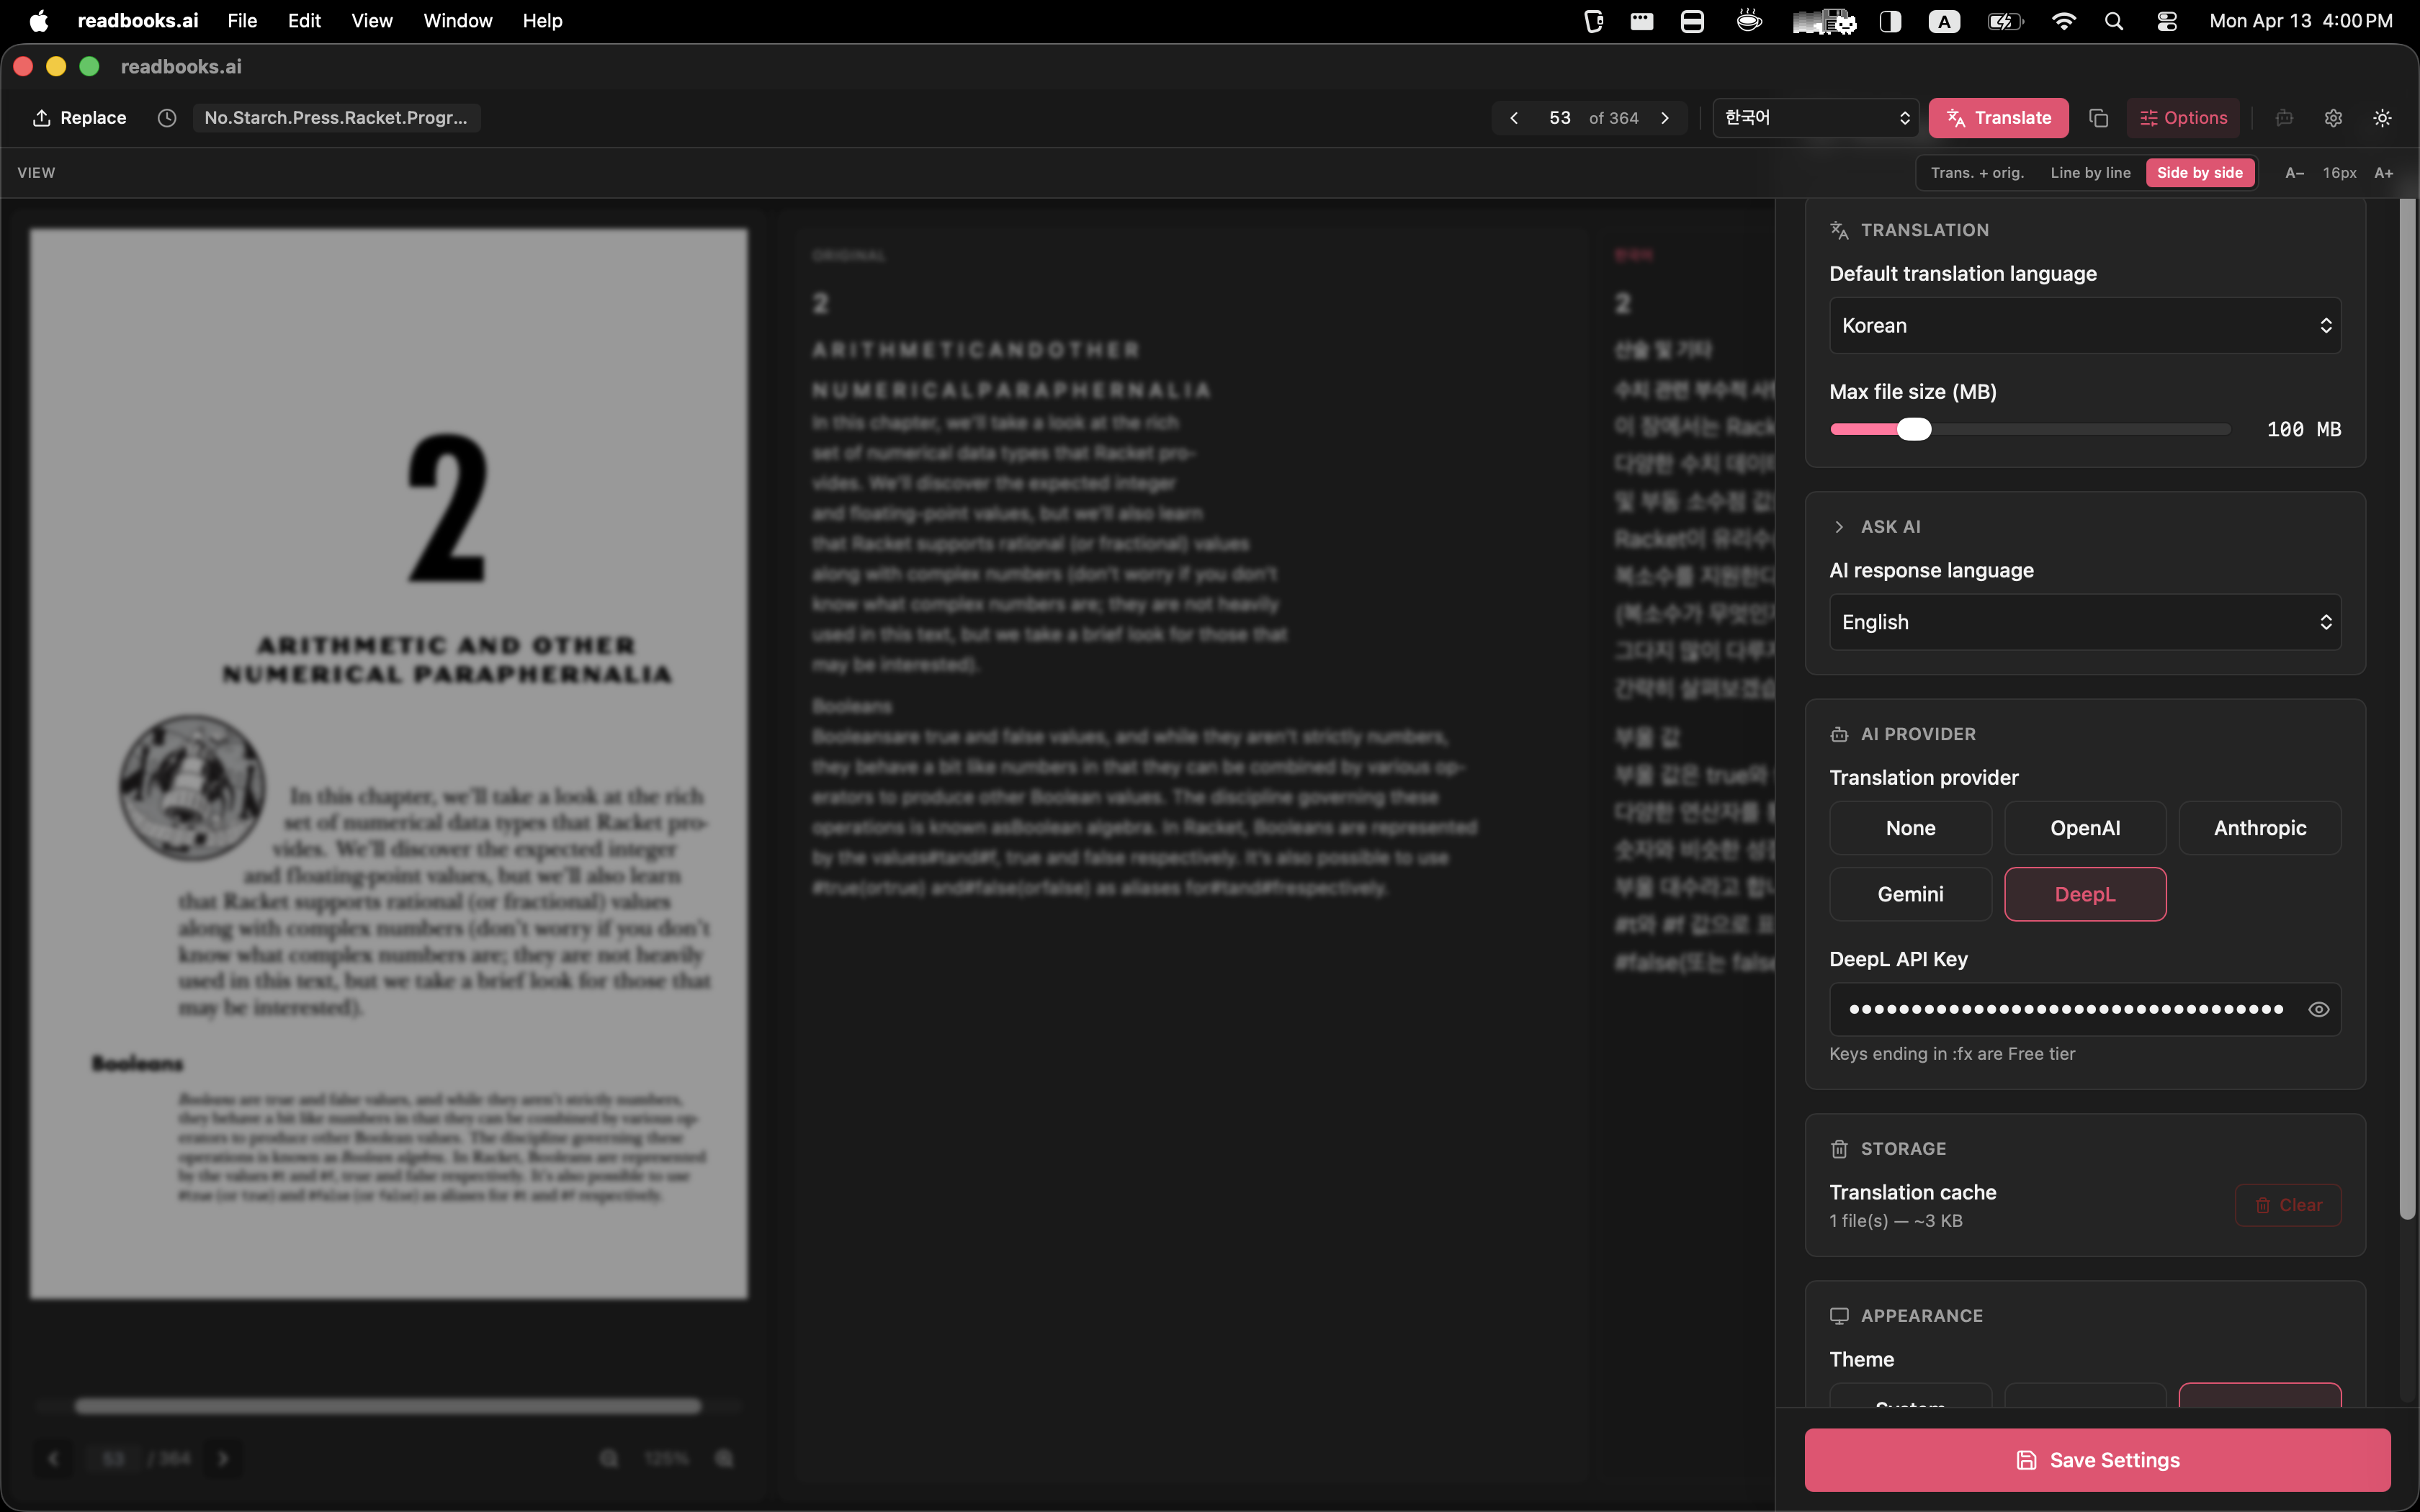2420x1512 pixels.
Task: Open the app settings gear icon
Action: click(2333, 117)
